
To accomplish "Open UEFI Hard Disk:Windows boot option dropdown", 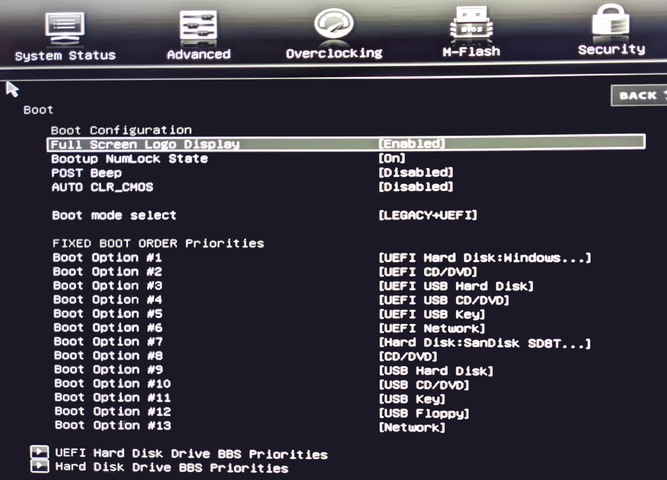I will point(484,257).
